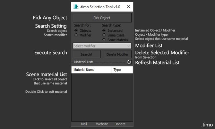Close the .timo Selection Tool window
The height and width of the screenshot is (129, 215).
pos(128,6)
